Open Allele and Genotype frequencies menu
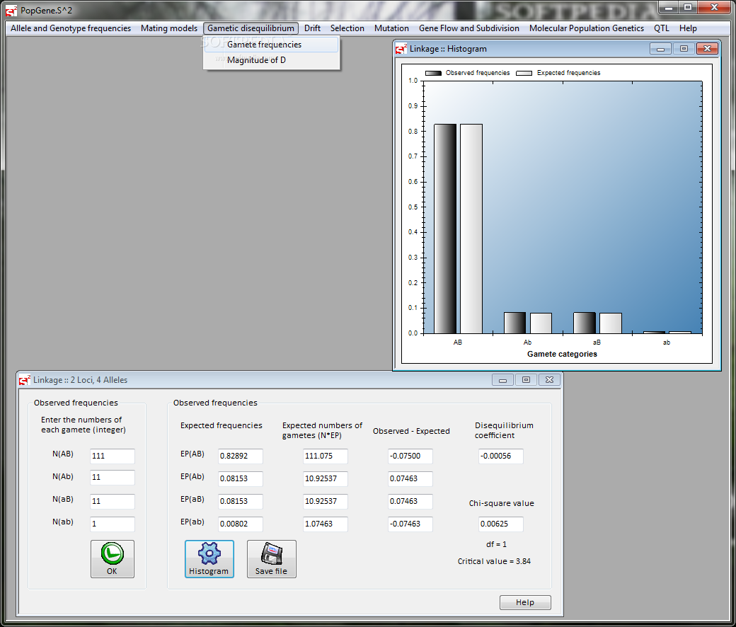The image size is (736, 627). pyautogui.click(x=70, y=28)
